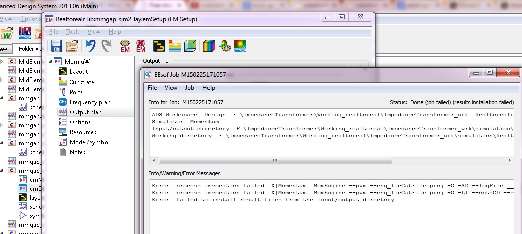Click the ADS Workspace::Design info line

pyautogui.click(x=332, y=114)
